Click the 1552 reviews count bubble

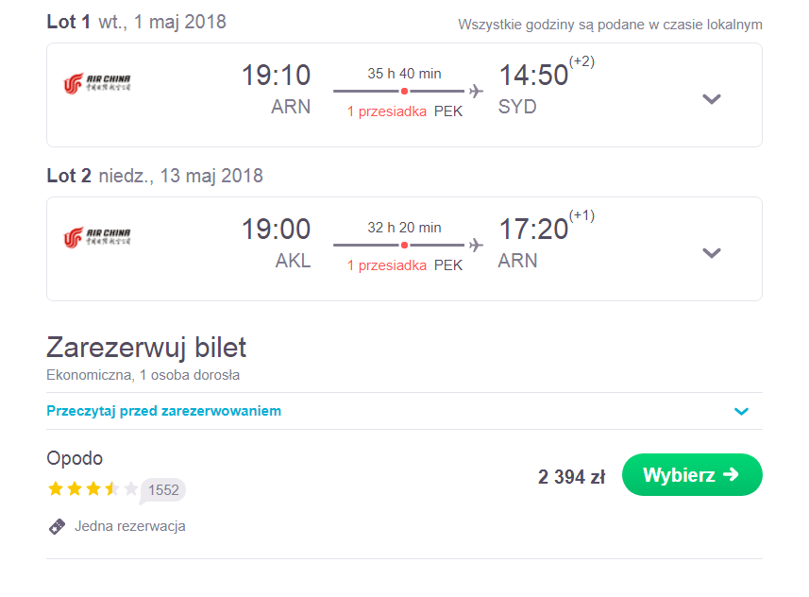click(x=163, y=489)
